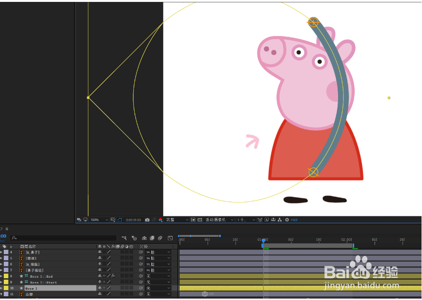Click the time navigator bar above ruler
422x300 pixels.
[200, 236]
